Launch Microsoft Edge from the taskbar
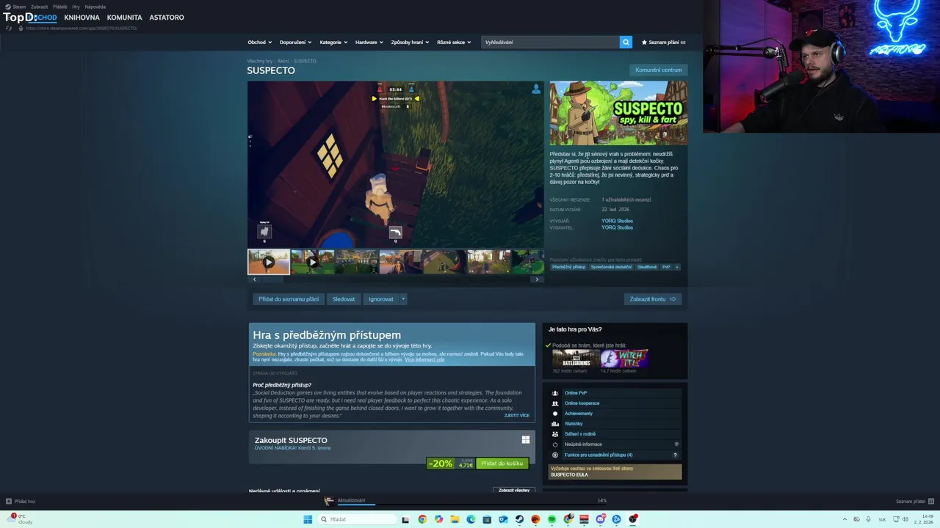 point(471,519)
